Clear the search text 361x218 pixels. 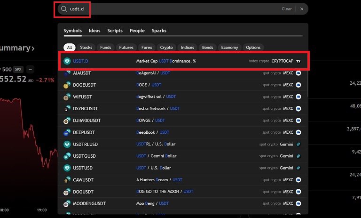[x=287, y=9]
